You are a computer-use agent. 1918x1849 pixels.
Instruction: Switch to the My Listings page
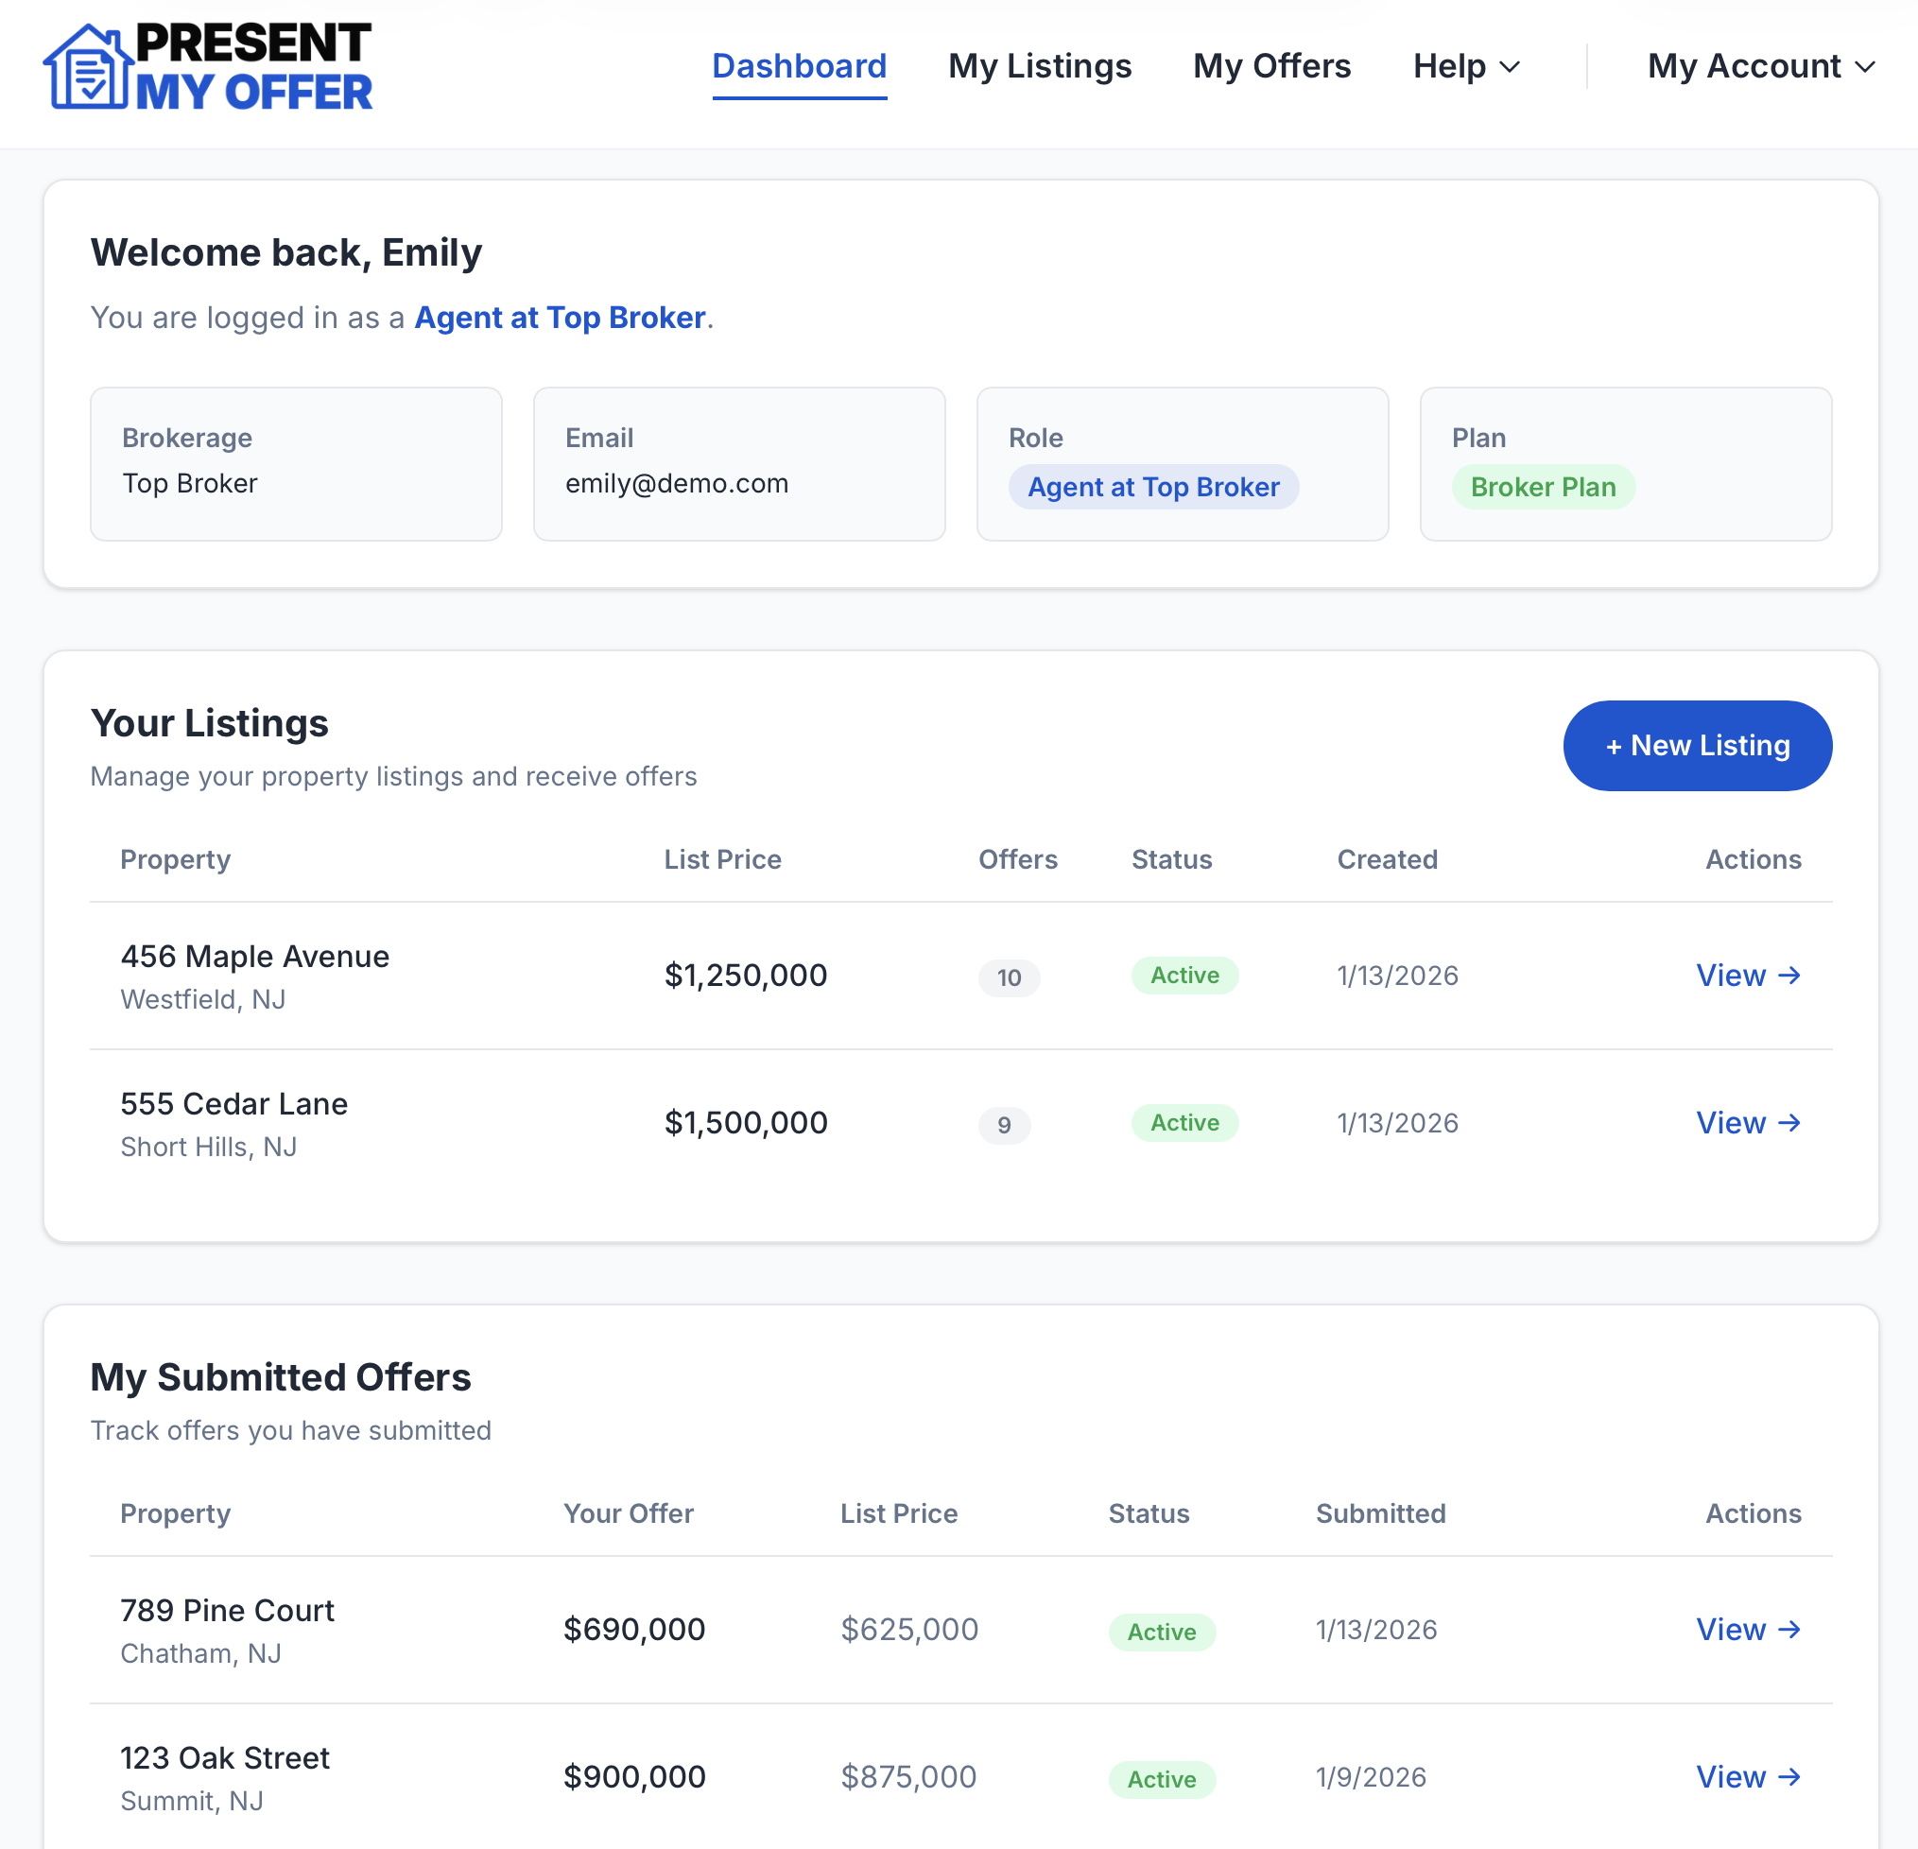(x=1039, y=66)
